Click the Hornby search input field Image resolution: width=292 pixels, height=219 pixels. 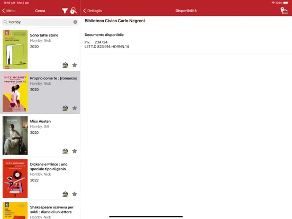coord(40,22)
